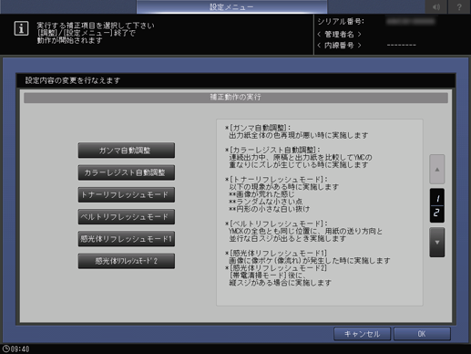Start ガンマ自動調整
This screenshot has height=354, width=471.
[127, 151]
